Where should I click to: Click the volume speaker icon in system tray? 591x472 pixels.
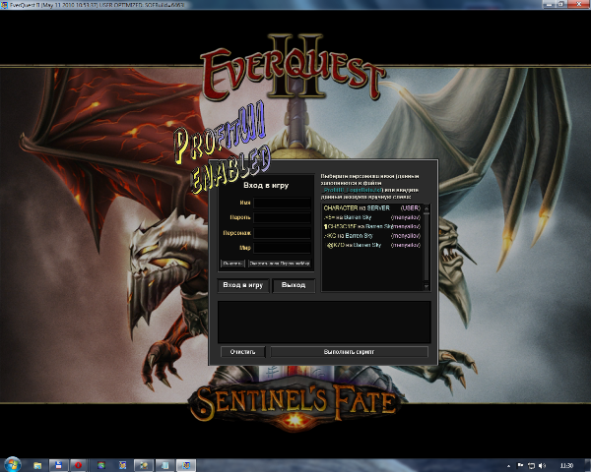pyautogui.click(x=542, y=464)
